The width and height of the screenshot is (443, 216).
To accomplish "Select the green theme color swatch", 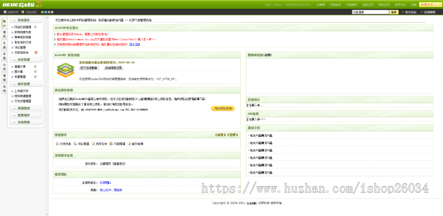I will 42,12.
